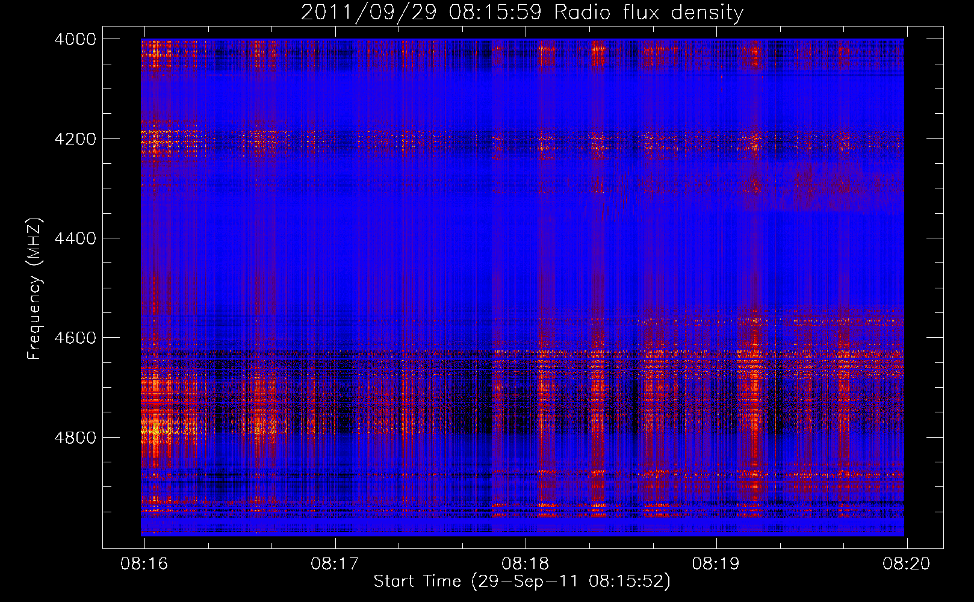974x602 pixels.
Task: Click the 08:18 time axis label
Action: pyautogui.click(x=526, y=564)
